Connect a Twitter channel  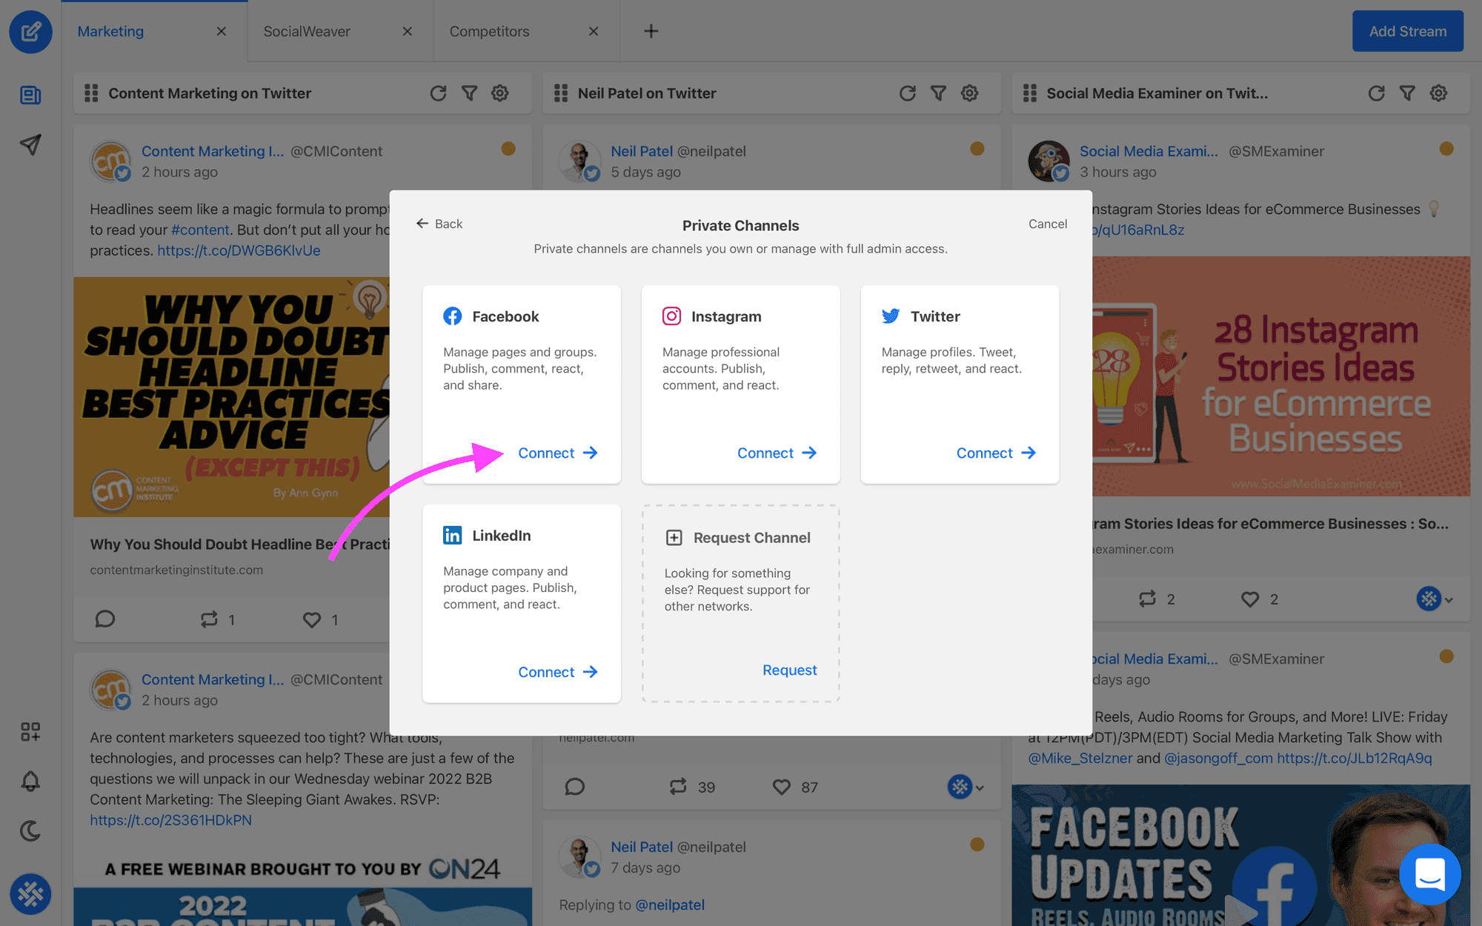996,453
